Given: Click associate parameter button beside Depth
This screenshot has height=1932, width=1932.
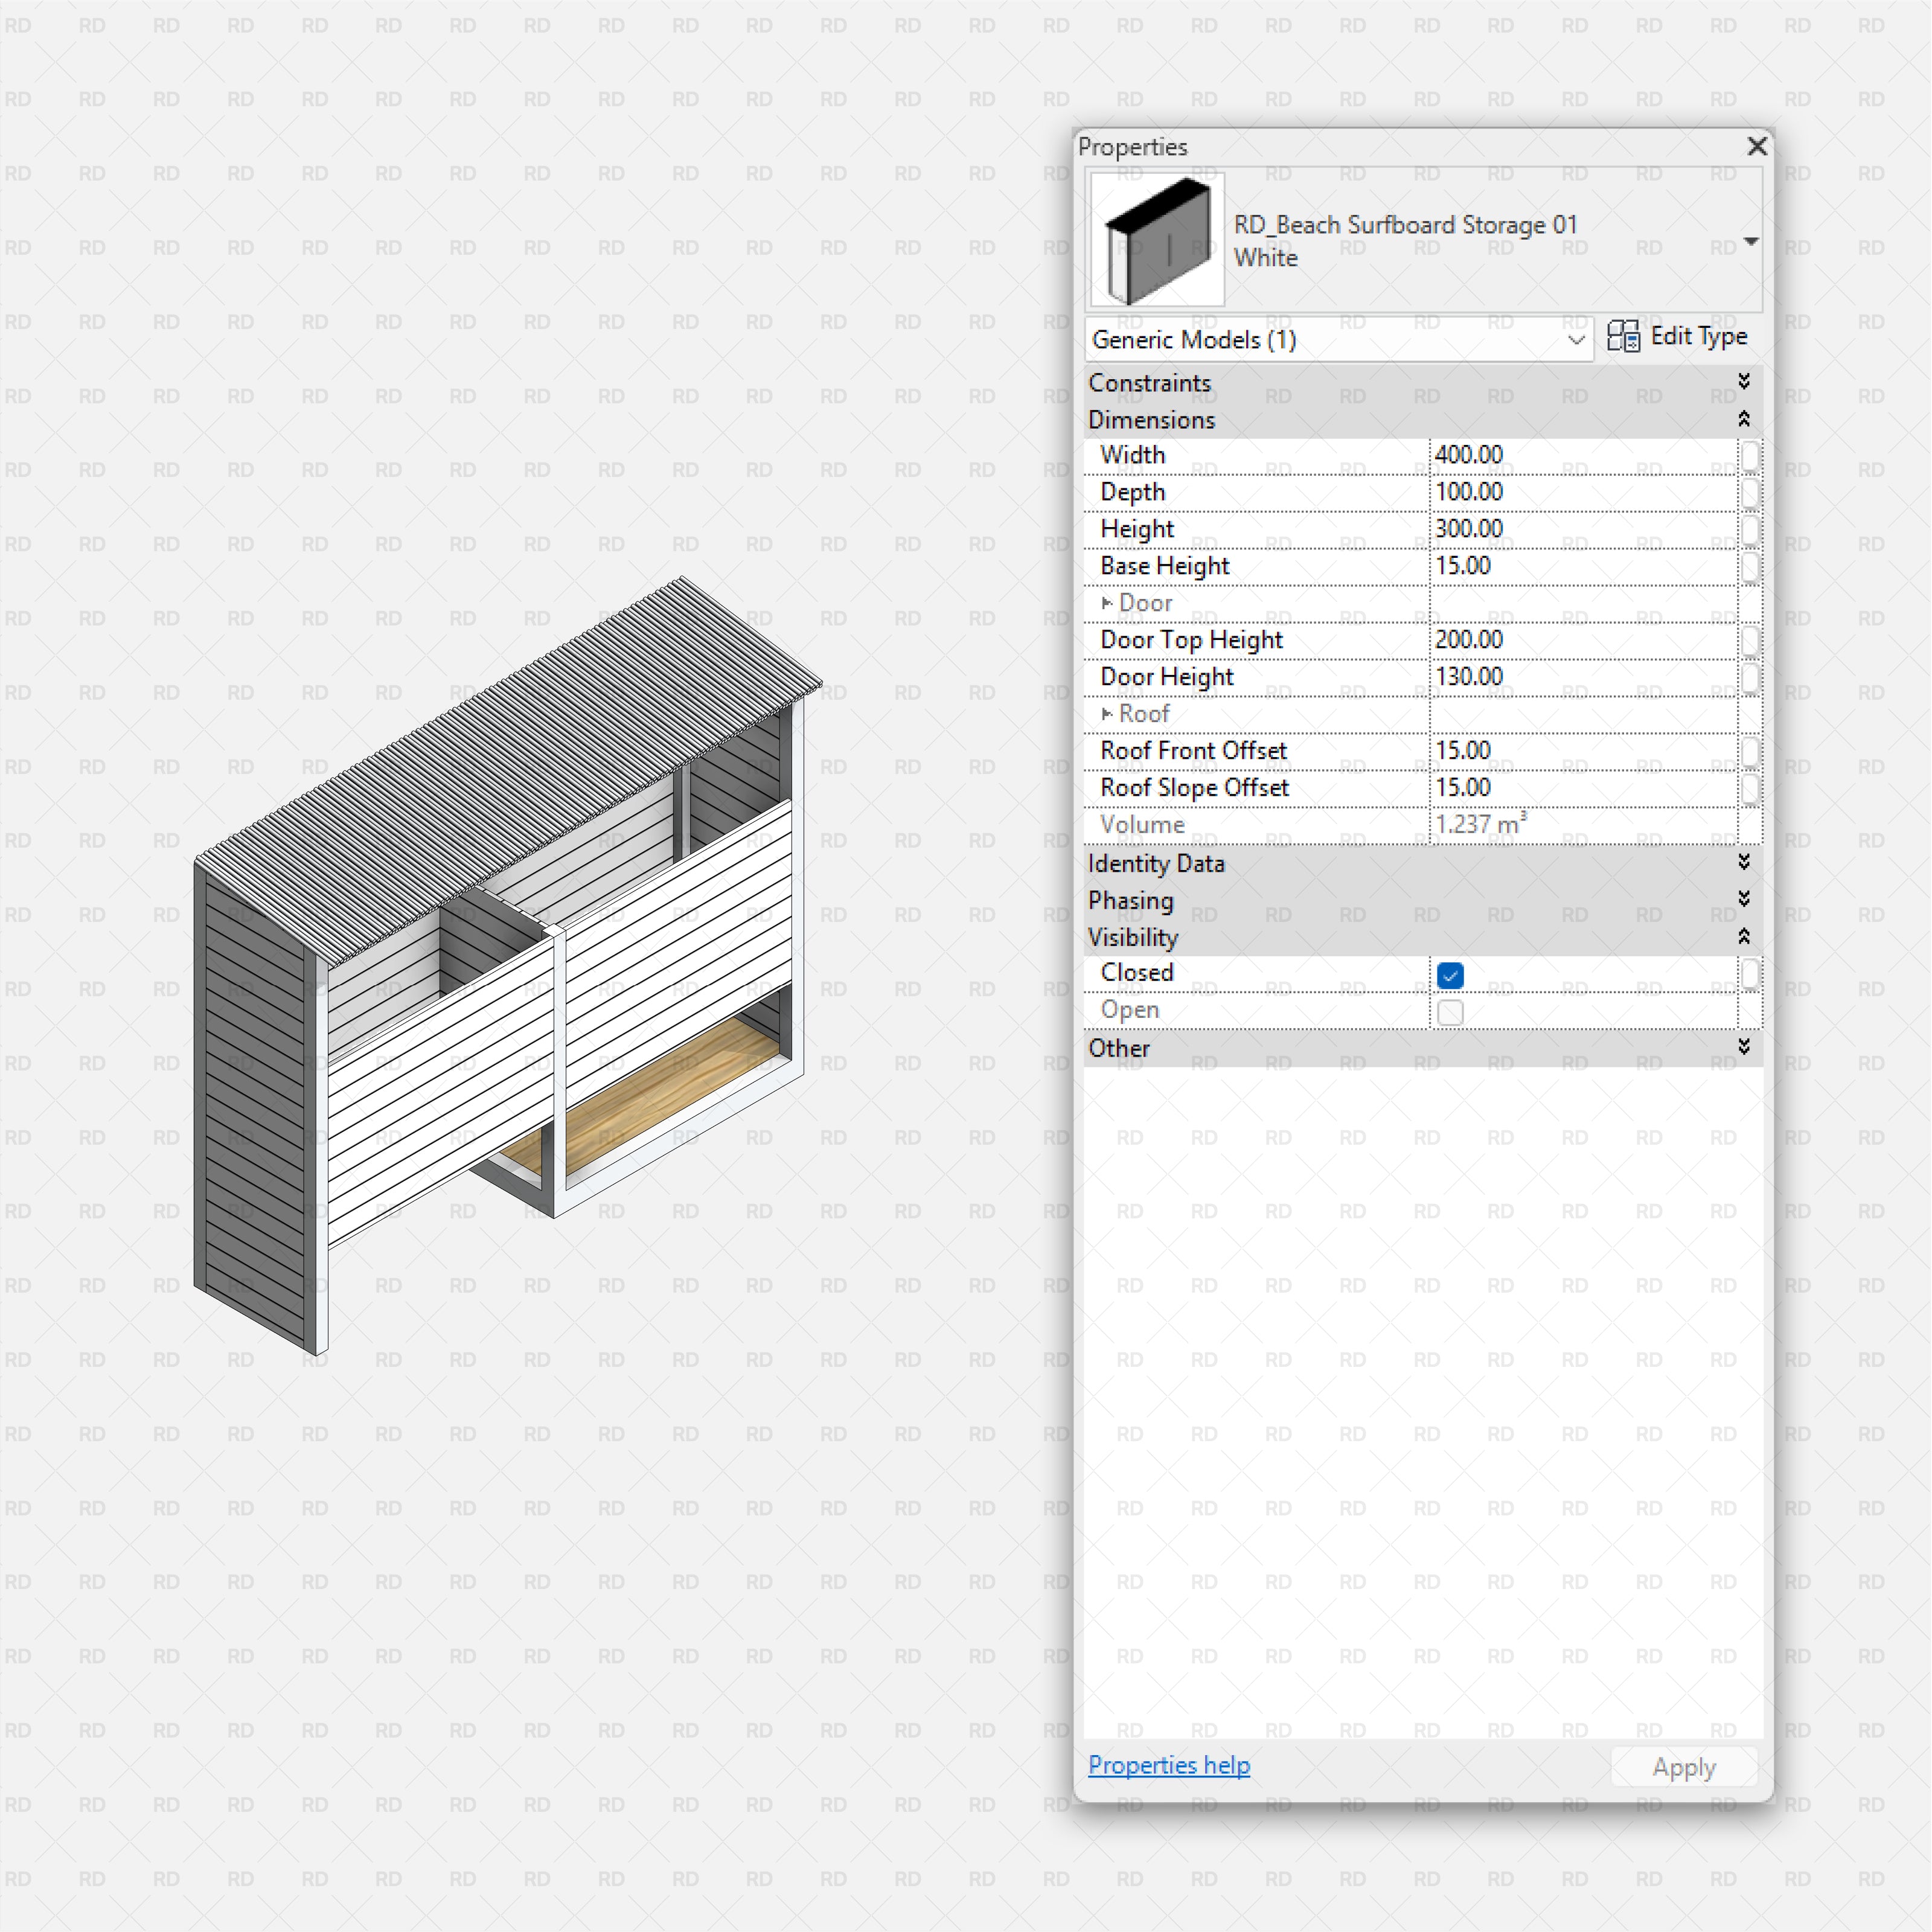Looking at the screenshot, I should pos(1751,494).
